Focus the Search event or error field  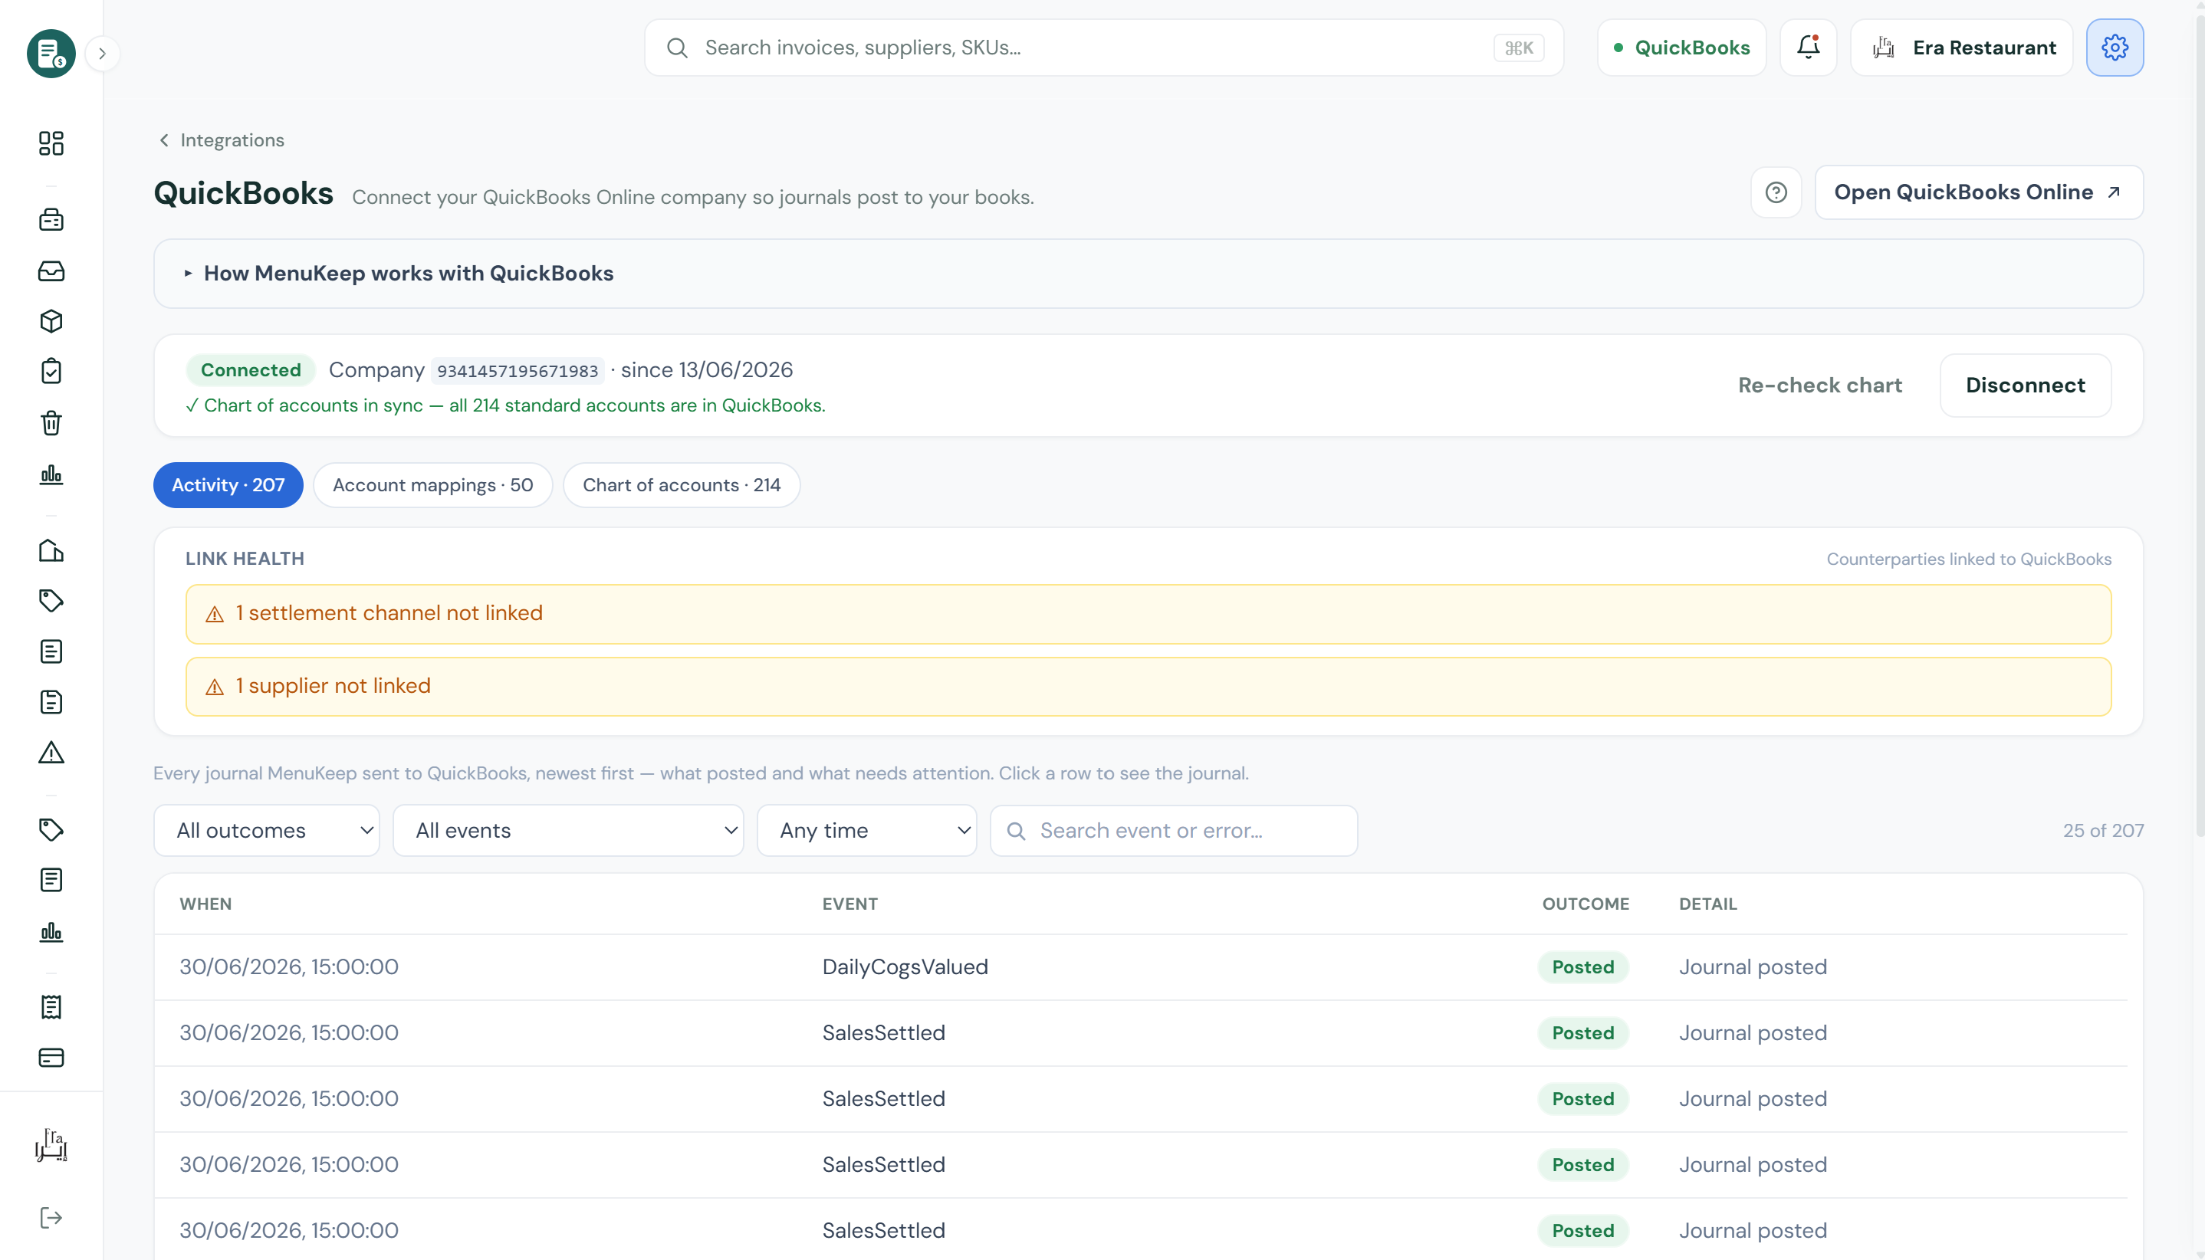1173,830
